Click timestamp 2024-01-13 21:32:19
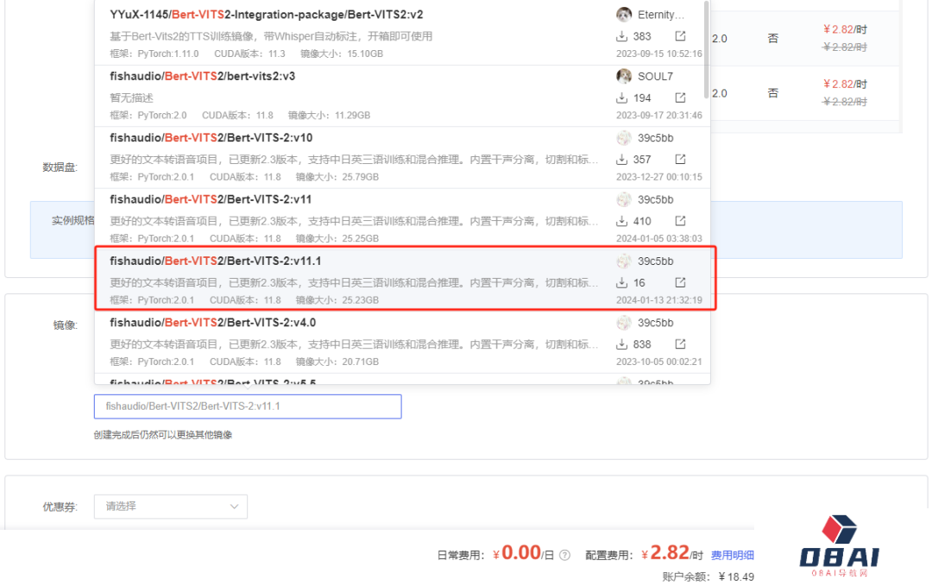 point(659,300)
